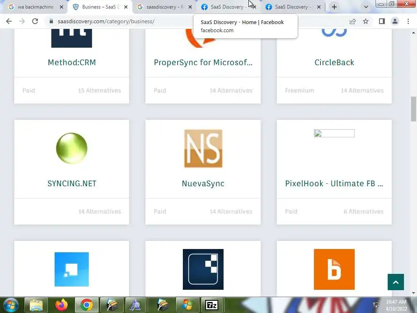Image resolution: width=417 pixels, height=313 pixels.
Task: Share this page via the share icon
Action: click(x=353, y=21)
